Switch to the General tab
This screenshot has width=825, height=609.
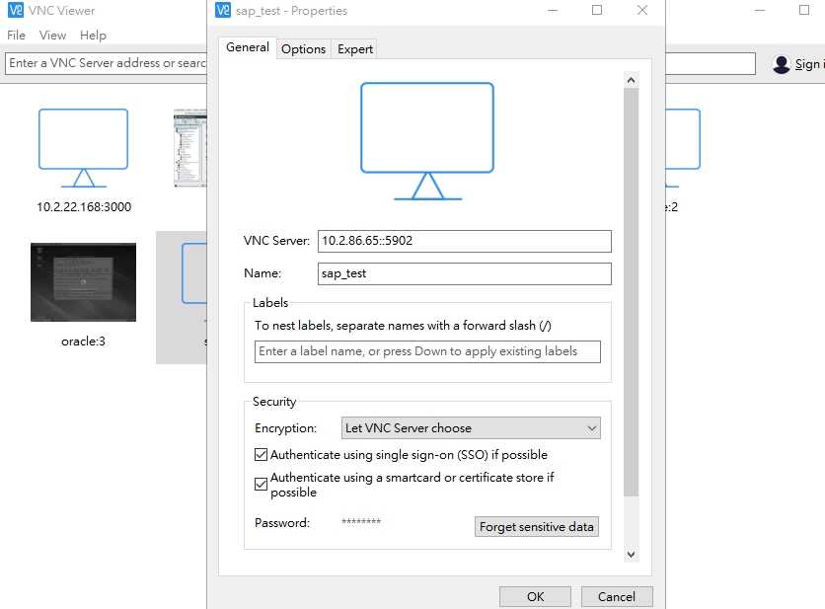pos(248,47)
